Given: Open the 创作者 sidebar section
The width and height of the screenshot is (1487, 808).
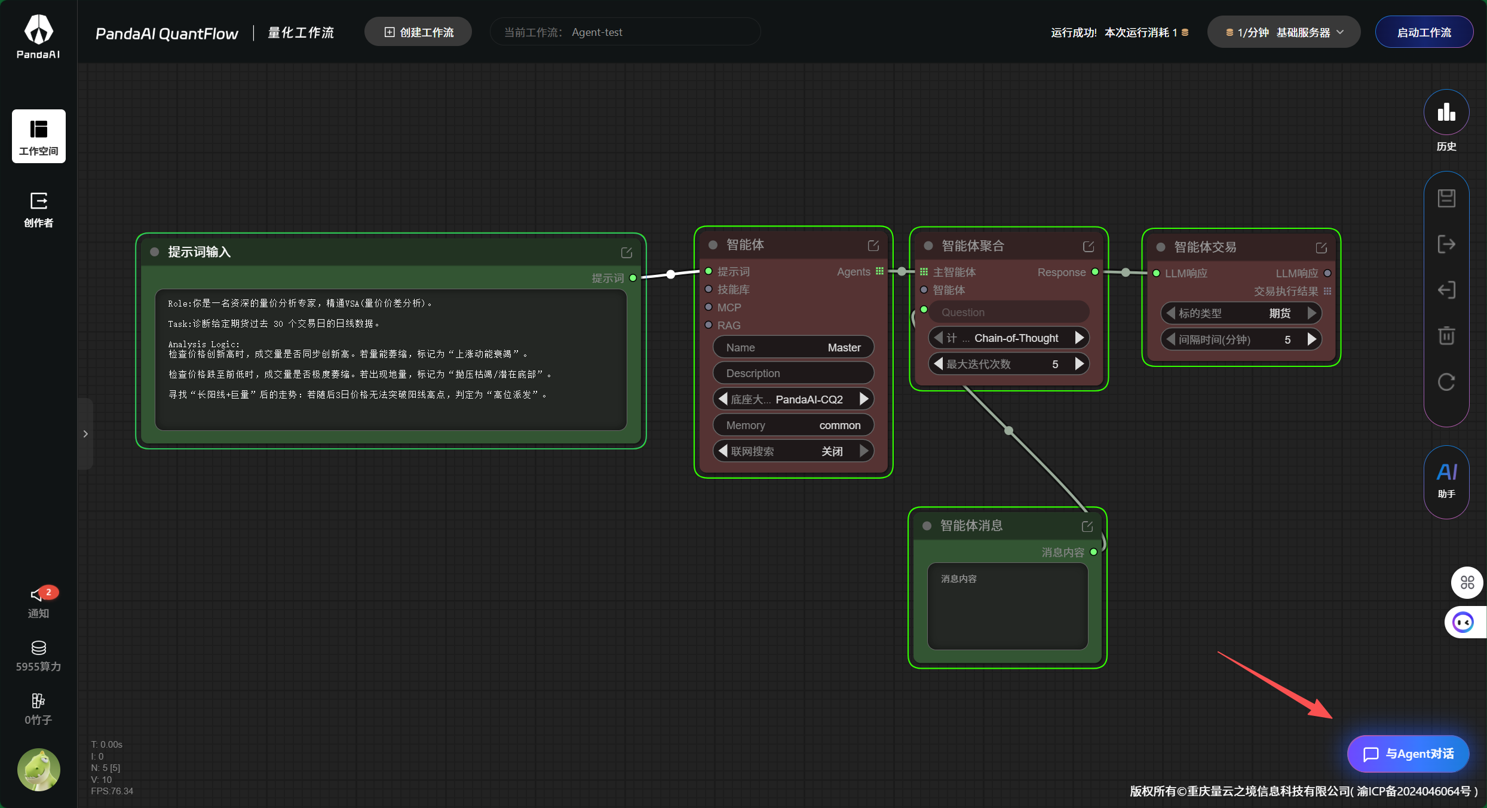Looking at the screenshot, I should pos(38,209).
